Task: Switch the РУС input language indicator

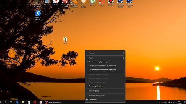Action: pyautogui.click(x=173, y=102)
